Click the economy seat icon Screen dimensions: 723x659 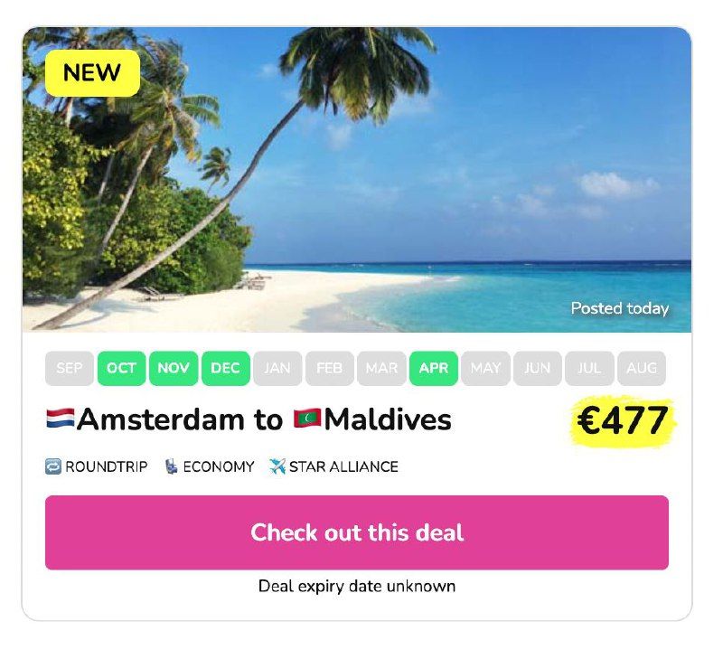tap(171, 466)
